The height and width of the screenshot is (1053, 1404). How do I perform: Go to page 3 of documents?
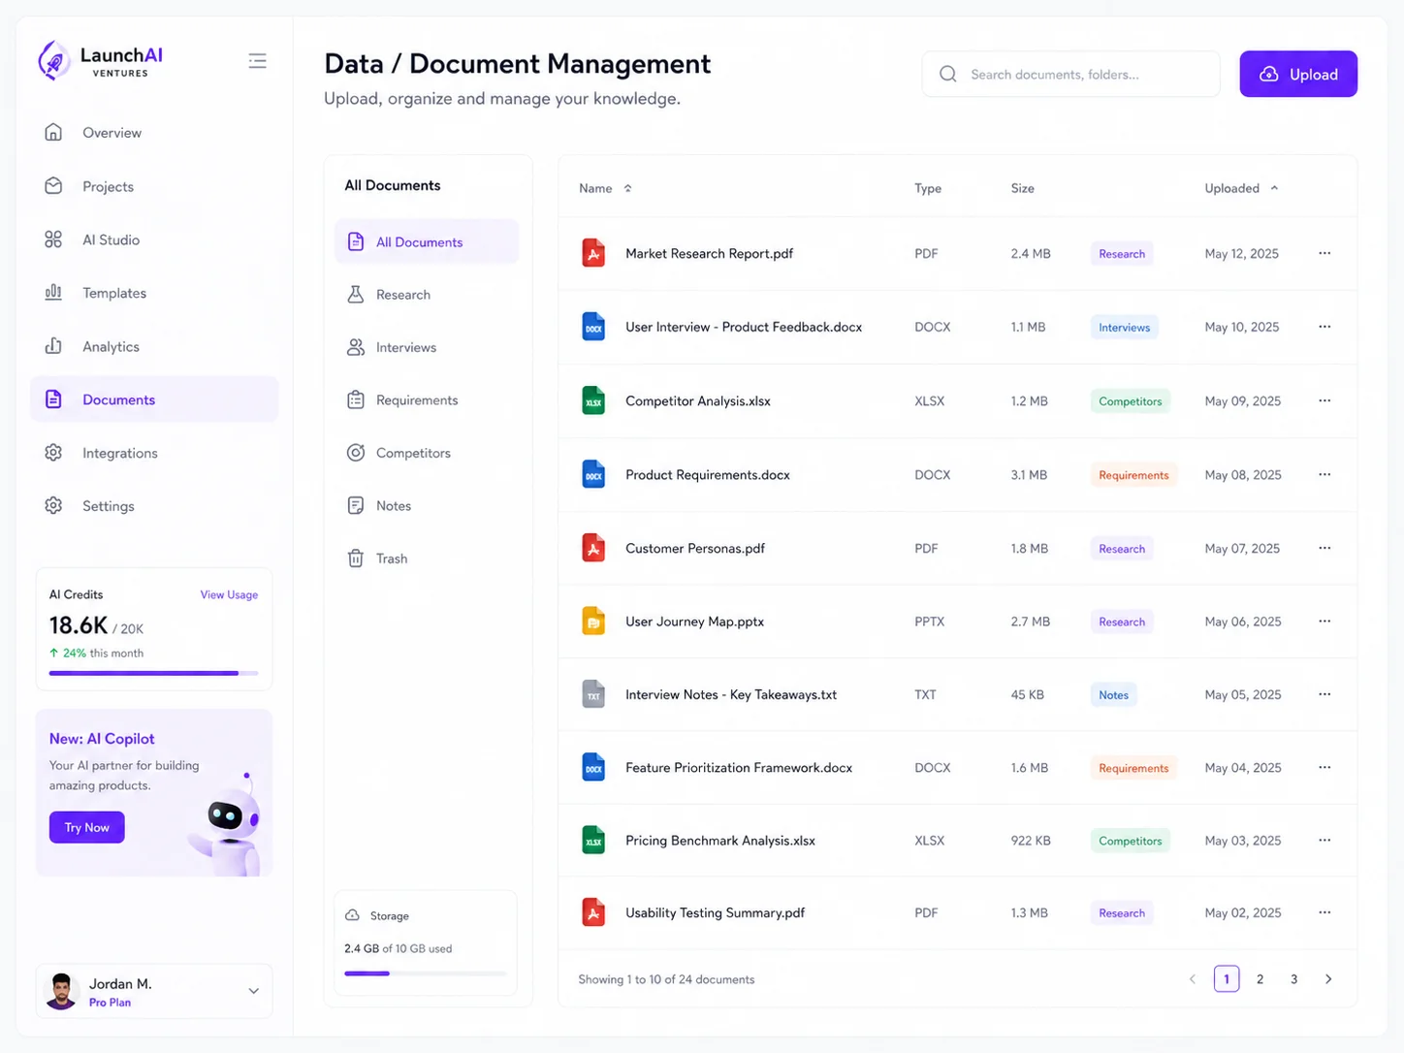1293,979
